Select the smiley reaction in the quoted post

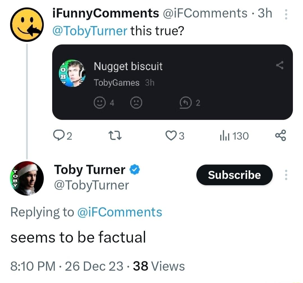(x=100, y=103)
